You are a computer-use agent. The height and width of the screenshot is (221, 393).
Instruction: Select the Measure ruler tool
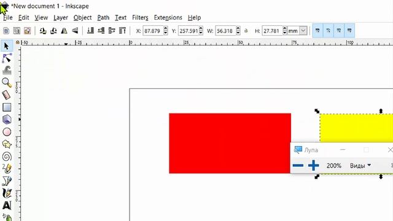tap(7, 95)
